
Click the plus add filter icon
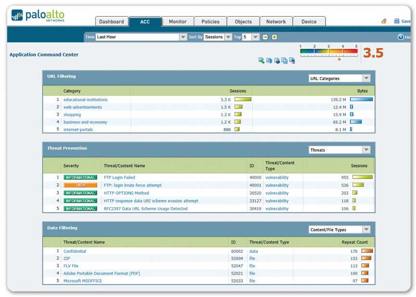tap(274, 37)
